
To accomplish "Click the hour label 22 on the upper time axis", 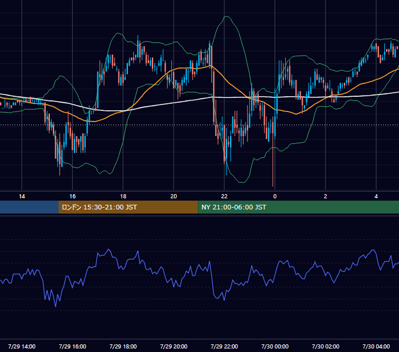I will coord(224,197).
